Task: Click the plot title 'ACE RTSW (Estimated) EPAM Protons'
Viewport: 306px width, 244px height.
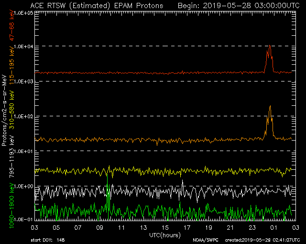Action: (x=96, y=5)
